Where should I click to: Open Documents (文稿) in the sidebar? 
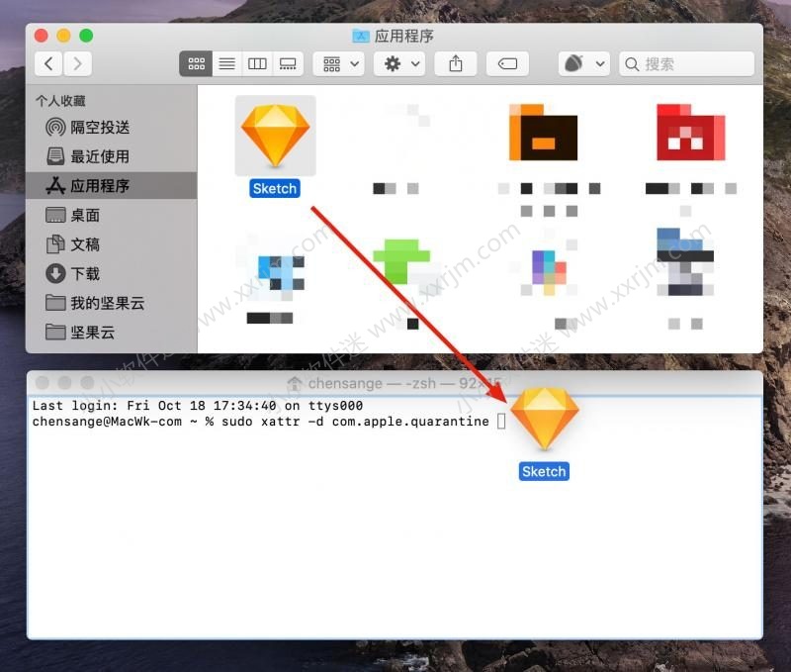(85, 244)
